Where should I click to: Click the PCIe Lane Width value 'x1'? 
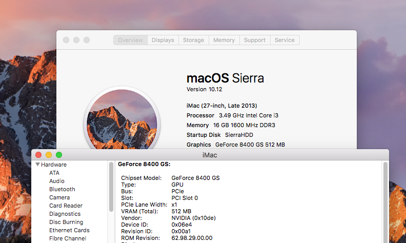click(174, 205)
